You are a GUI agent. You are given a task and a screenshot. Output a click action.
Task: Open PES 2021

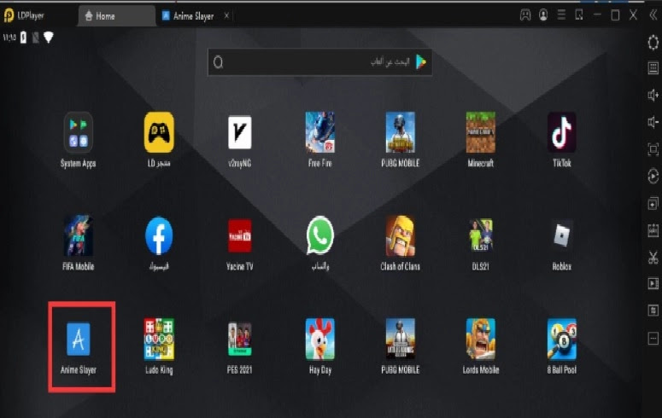[x=239, y=340]
